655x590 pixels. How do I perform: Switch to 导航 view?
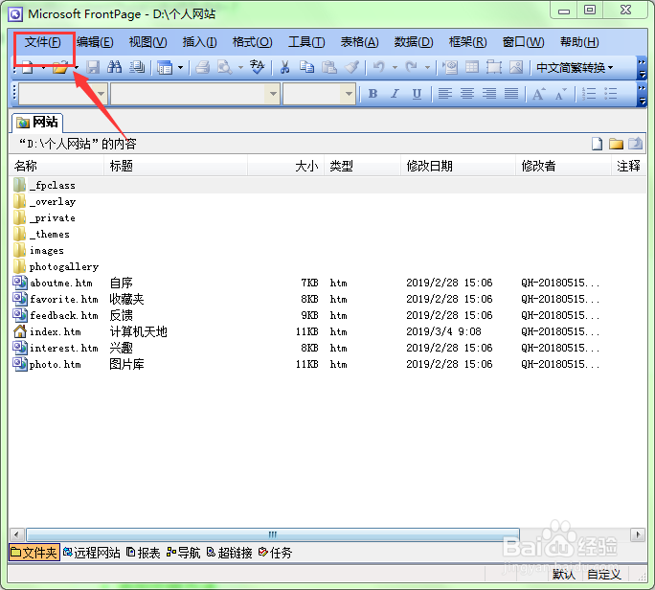click(x=184, y=553)
